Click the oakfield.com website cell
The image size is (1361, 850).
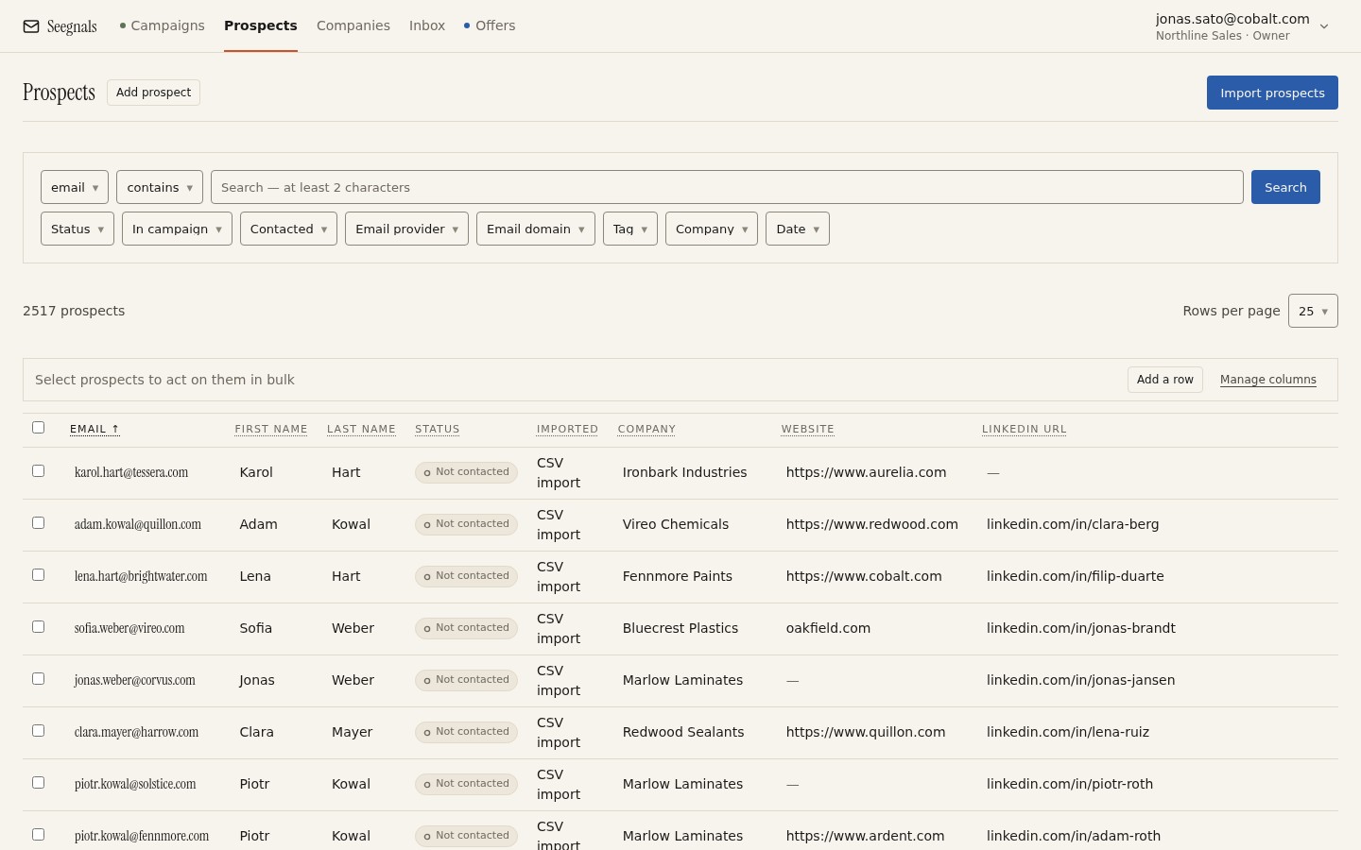[x=829, y=628]
